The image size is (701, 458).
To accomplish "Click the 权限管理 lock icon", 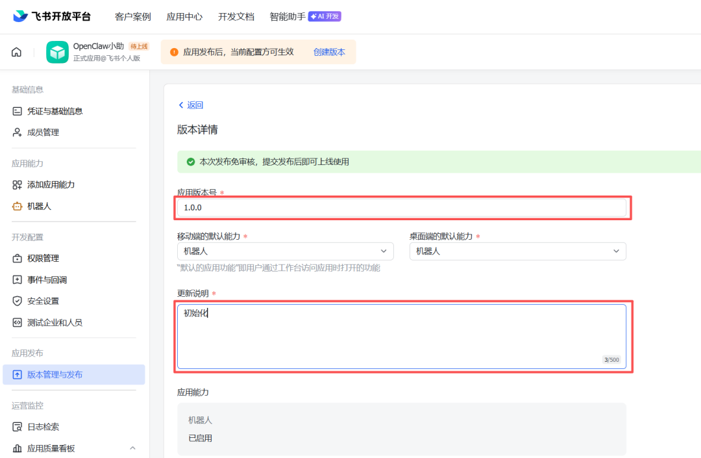I will point(17,258).
